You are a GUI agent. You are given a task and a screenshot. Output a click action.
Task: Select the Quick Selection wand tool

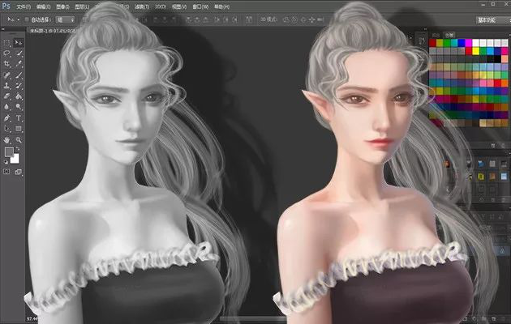[19, 53]
